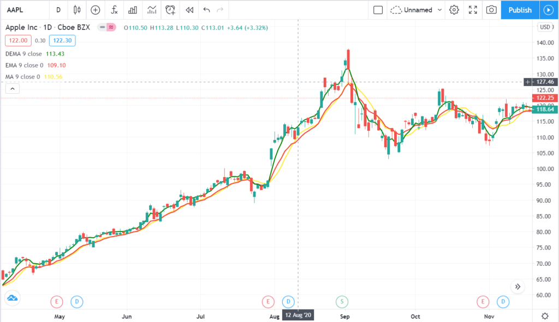Screen dimensions: 559x322
Task: Hide the AAPL price series with the minus toggle
Action: coord(102,26)
